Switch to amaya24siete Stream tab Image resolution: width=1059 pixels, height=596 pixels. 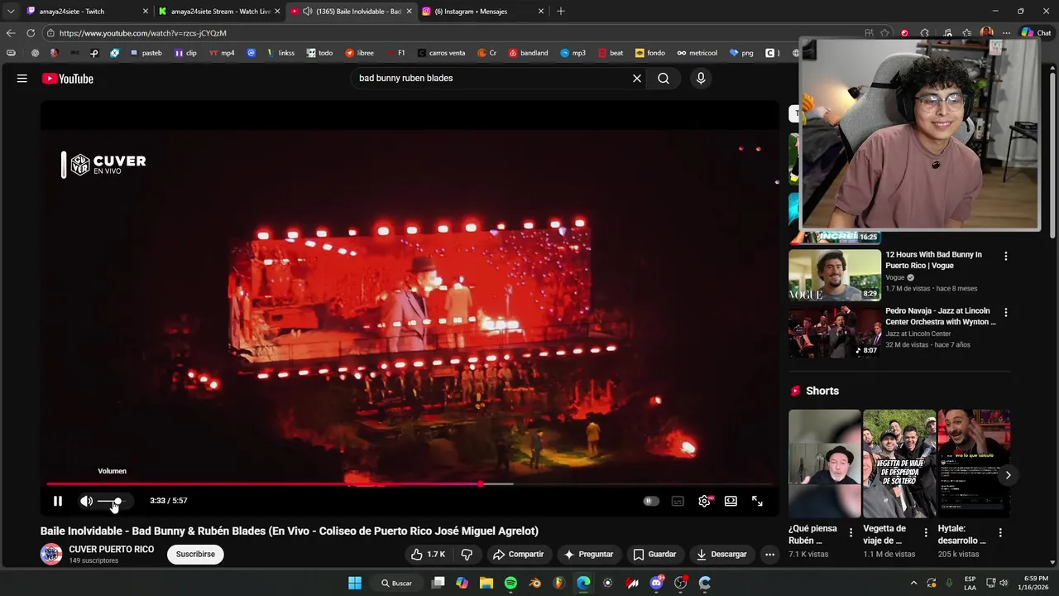click(220, 12)
